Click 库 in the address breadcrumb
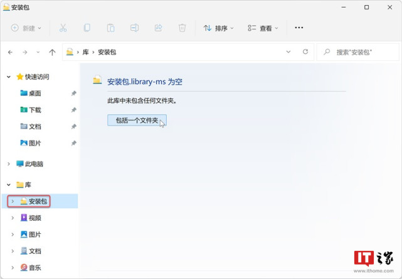The width and height of the screenshot is (402, 279). click(86, 52)
